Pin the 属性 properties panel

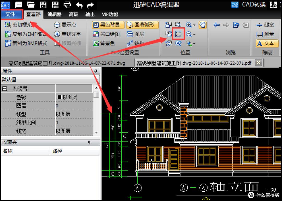click(x=96, y=71)
